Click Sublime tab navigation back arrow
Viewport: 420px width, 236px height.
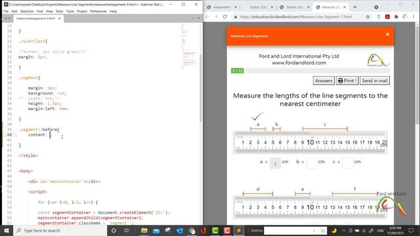coord(6,18)
